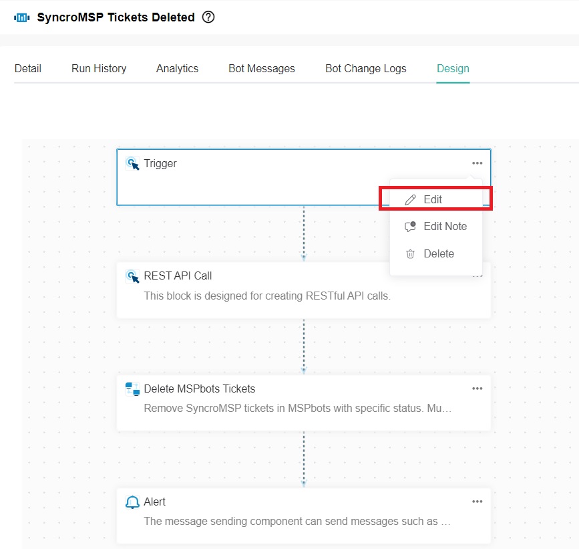Select Edit Note in the context menu
The width and height of the screenshot is (579, 549).
click(445, 227)
